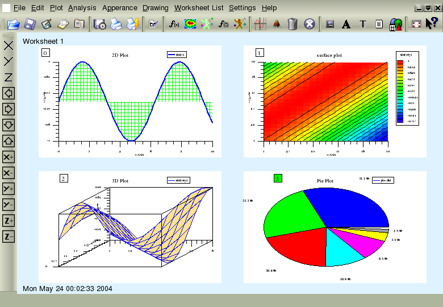
Task: Open the first f(x) function plot icon
Action: pyautogui.click(x=174, y=24)
